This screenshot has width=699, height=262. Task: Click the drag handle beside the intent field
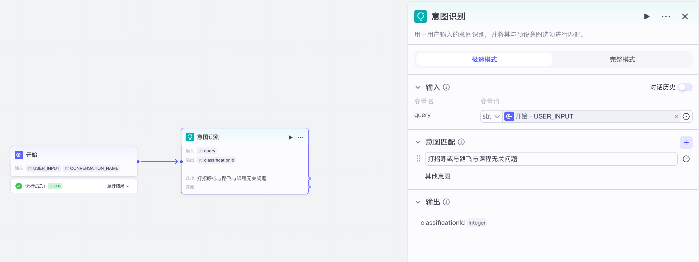point(418,159)
